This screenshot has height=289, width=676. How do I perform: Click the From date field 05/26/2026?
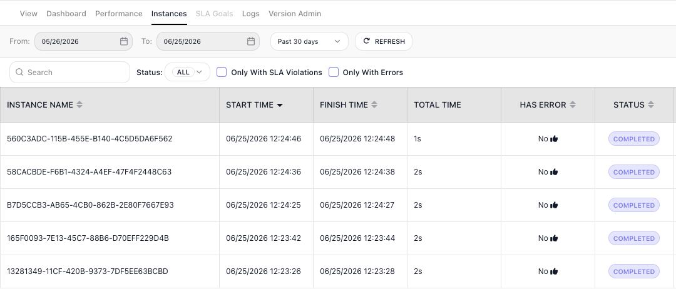click(83, 41)
